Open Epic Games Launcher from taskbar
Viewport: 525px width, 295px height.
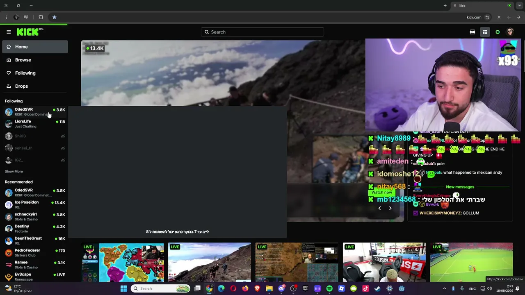click(305, 288)
